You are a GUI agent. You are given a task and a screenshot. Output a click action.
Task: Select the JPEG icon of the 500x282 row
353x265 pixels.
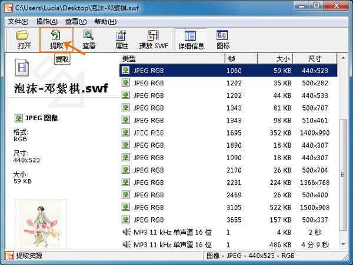126,82
